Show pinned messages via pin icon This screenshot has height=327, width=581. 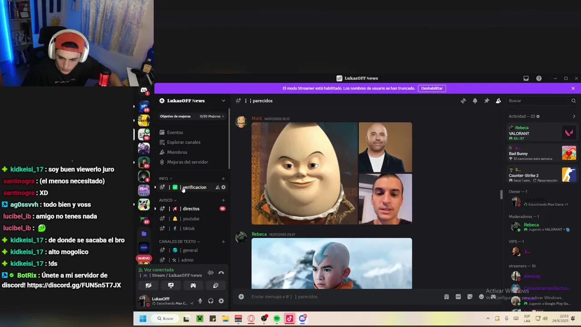(x=487, y=101)
